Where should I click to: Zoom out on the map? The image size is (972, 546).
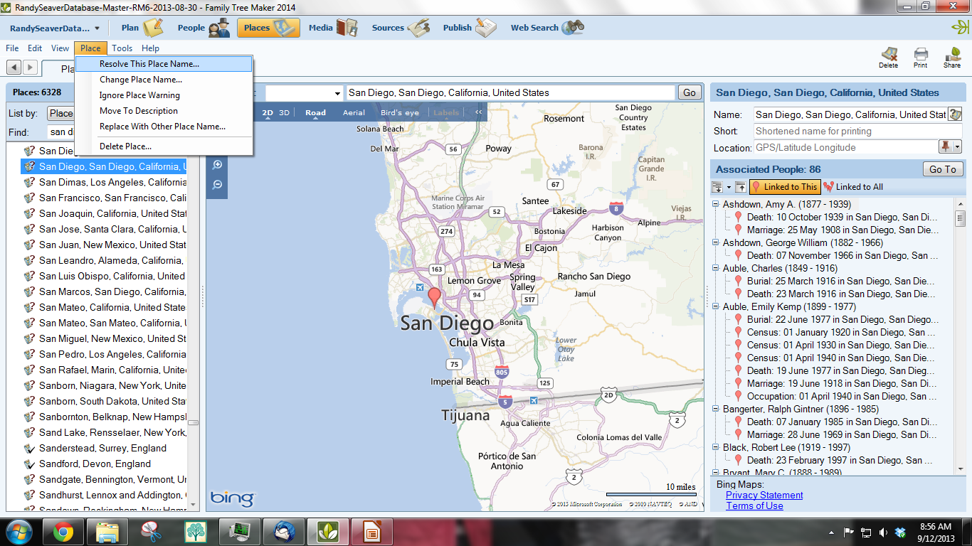coord(217,185)
